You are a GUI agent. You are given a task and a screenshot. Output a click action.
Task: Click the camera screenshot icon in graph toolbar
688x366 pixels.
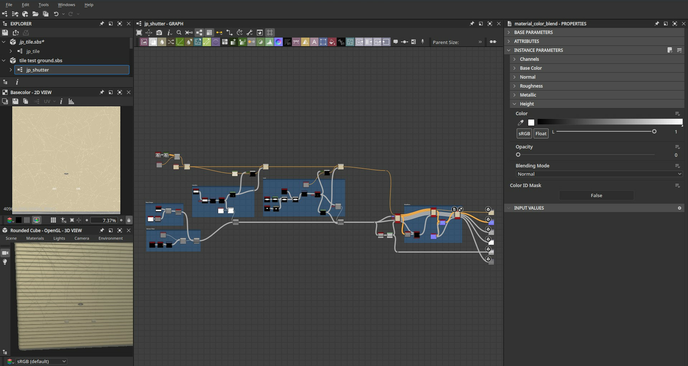pyautogui.click(x=159, y=33)
